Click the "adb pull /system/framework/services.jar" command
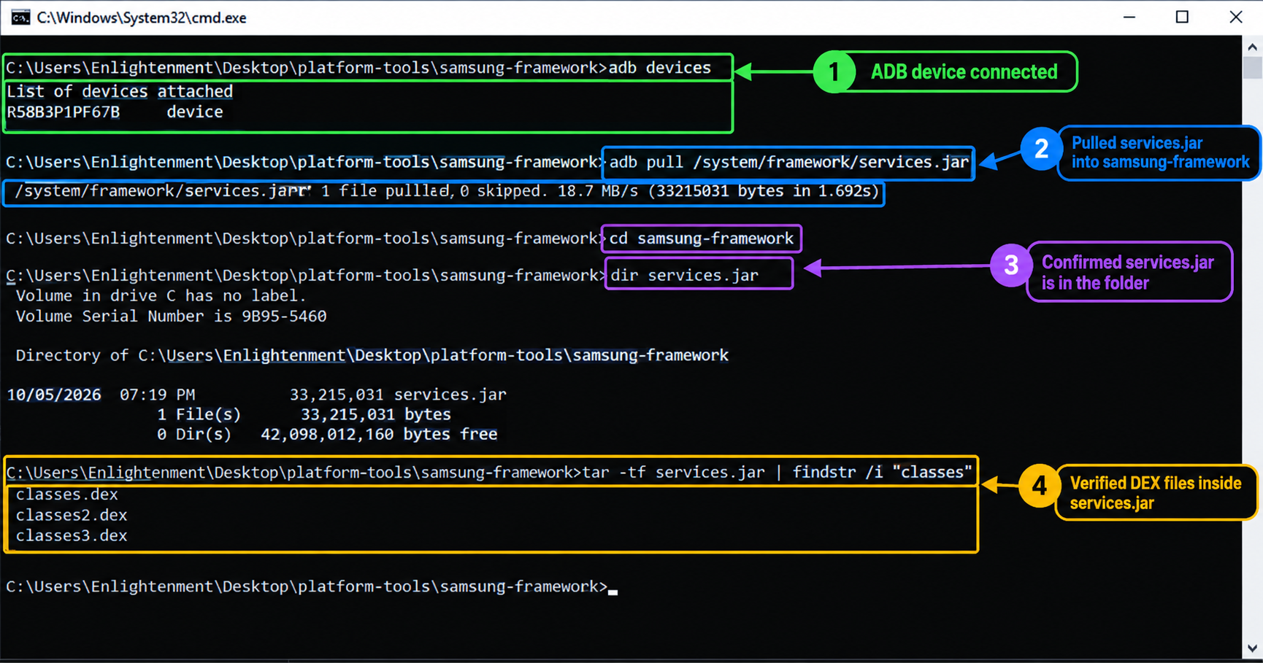Image resolution: width=1263 pixels, height=663 pixels. point(788,162)
